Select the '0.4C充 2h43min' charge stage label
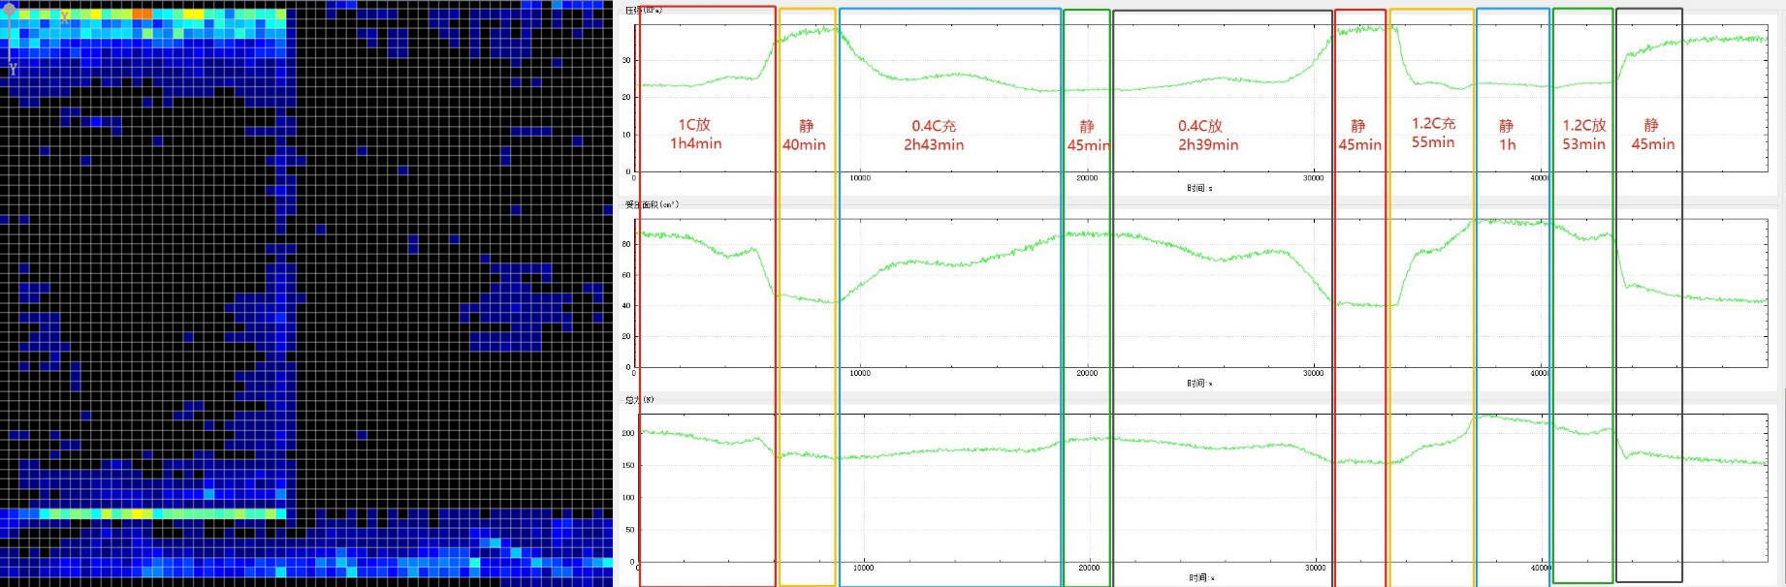The height and width of the screenshot is (587, 1786). coord(934,136)
